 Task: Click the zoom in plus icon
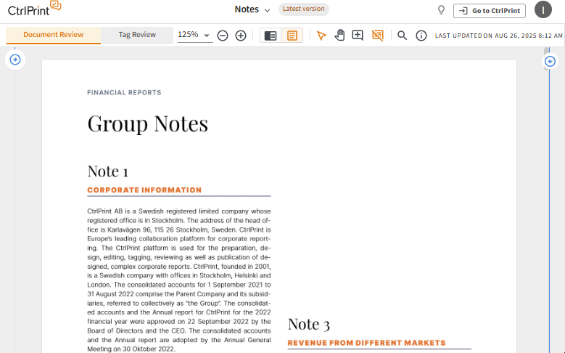(241, 36)
